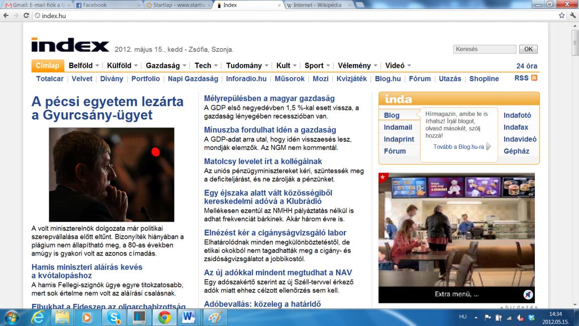Open the new tab button

(360, 5)
